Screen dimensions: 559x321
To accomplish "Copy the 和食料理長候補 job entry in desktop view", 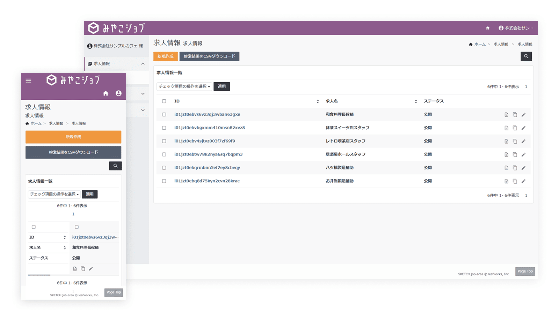I will pos(515,115).
